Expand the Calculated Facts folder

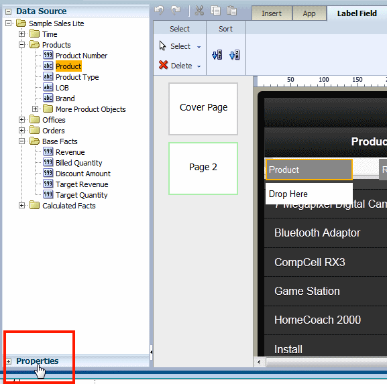coord(21,206)
